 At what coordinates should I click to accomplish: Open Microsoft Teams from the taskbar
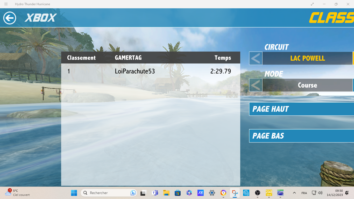coord(155,193)
